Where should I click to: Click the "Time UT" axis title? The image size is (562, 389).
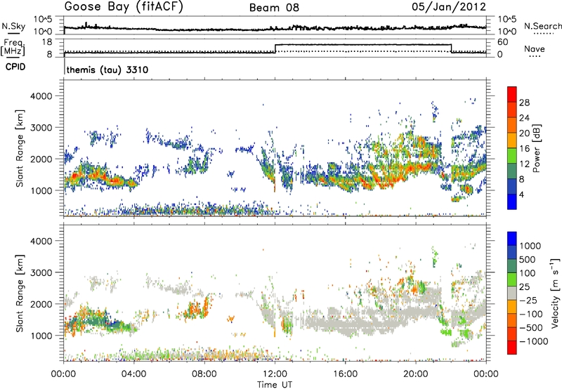pyautogui.click(x=275, y=385)
